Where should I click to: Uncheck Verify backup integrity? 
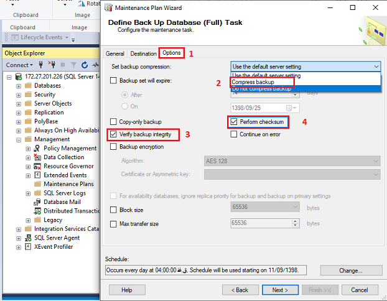(x=113, y=134)
